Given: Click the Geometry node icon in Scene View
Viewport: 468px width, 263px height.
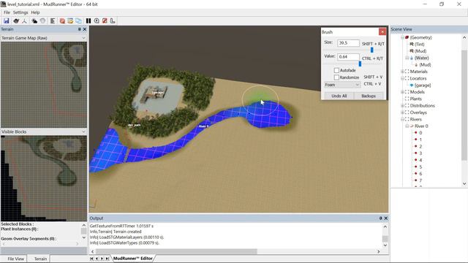Looking at the screenshot, I should pyautogui.click(x=407, y=37).
